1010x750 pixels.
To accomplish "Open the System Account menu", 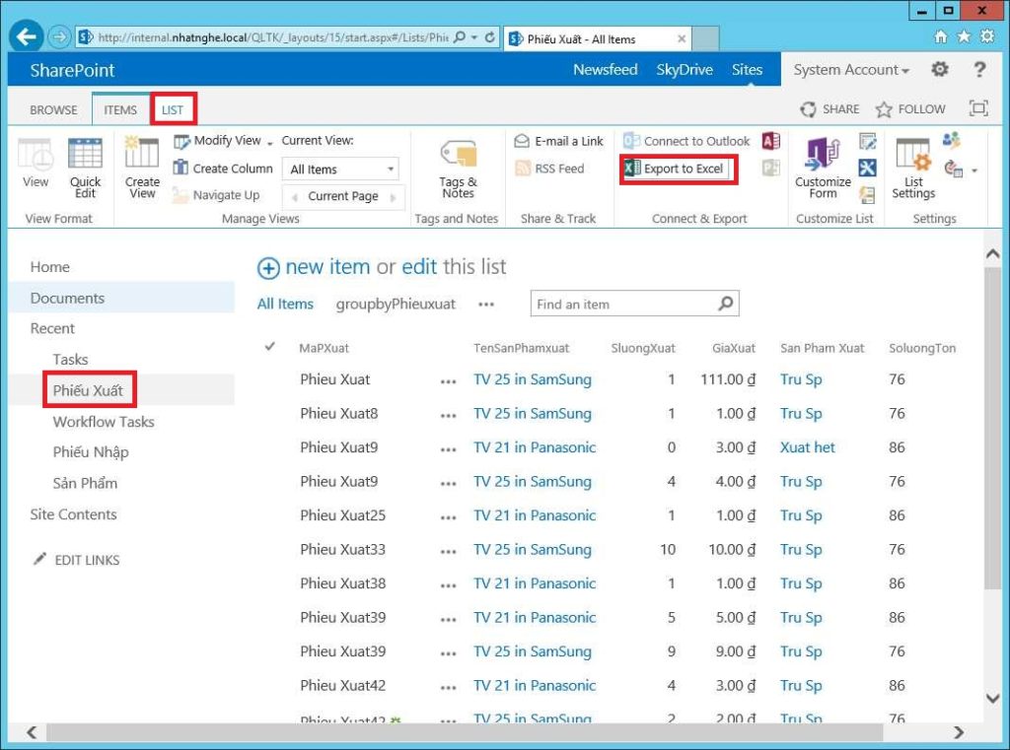I will (851, 70).
